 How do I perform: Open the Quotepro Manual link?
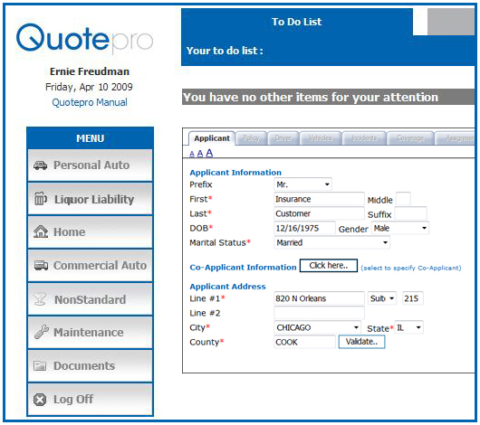(90, 102)
